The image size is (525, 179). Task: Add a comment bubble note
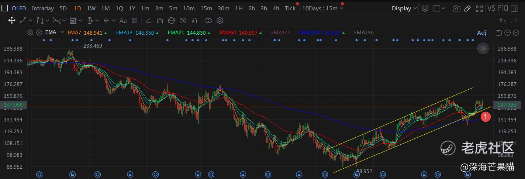(x=134, y=21)
